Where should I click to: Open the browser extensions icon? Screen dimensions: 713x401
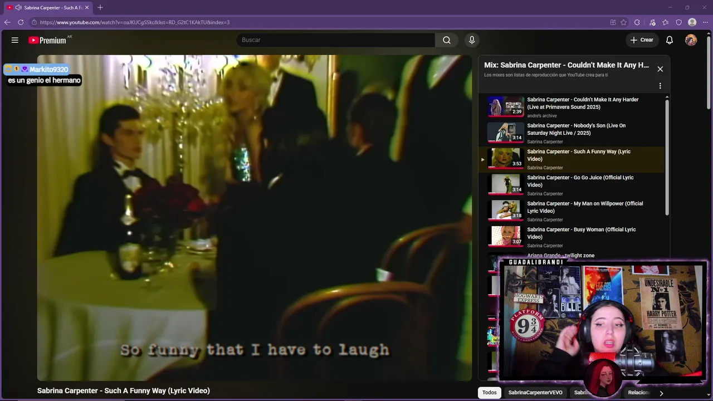point(637,22)
